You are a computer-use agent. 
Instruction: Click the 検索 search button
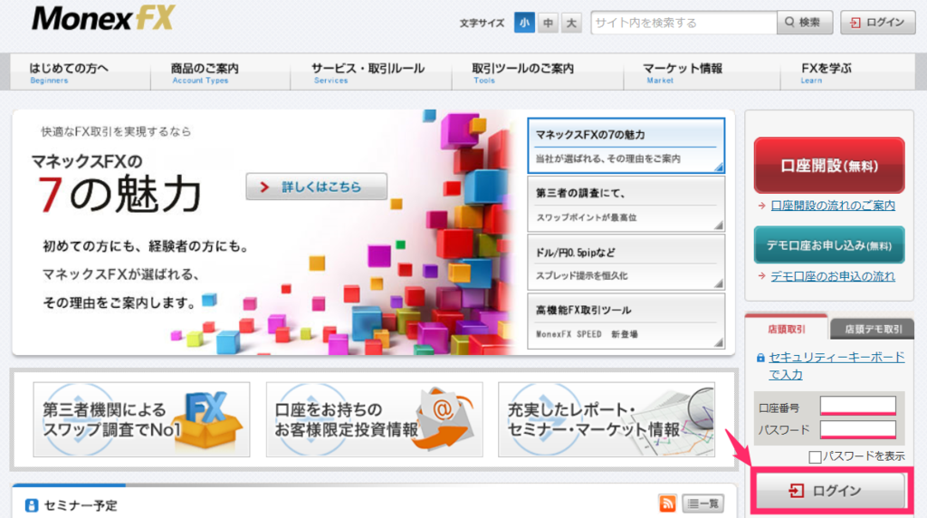coord(805,23)
